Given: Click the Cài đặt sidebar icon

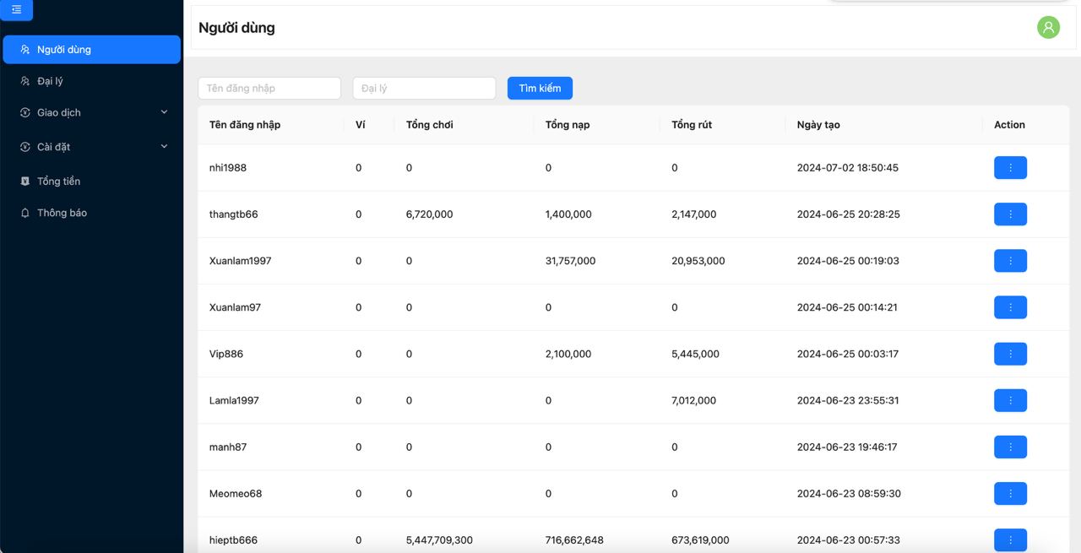Looking at the screenshot, I should pos(25,147).
